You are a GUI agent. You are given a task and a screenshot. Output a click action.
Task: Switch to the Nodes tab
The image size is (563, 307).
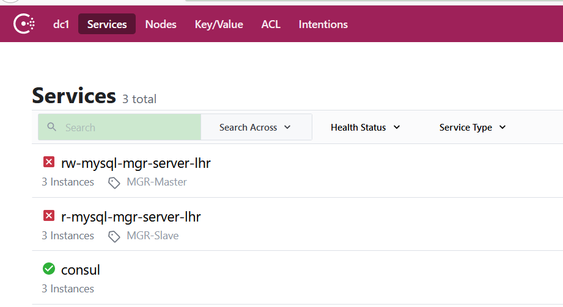(161, 24)
